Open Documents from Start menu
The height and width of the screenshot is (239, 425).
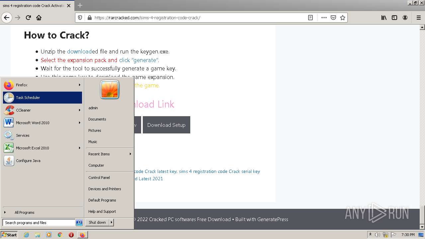pos(110,119)
